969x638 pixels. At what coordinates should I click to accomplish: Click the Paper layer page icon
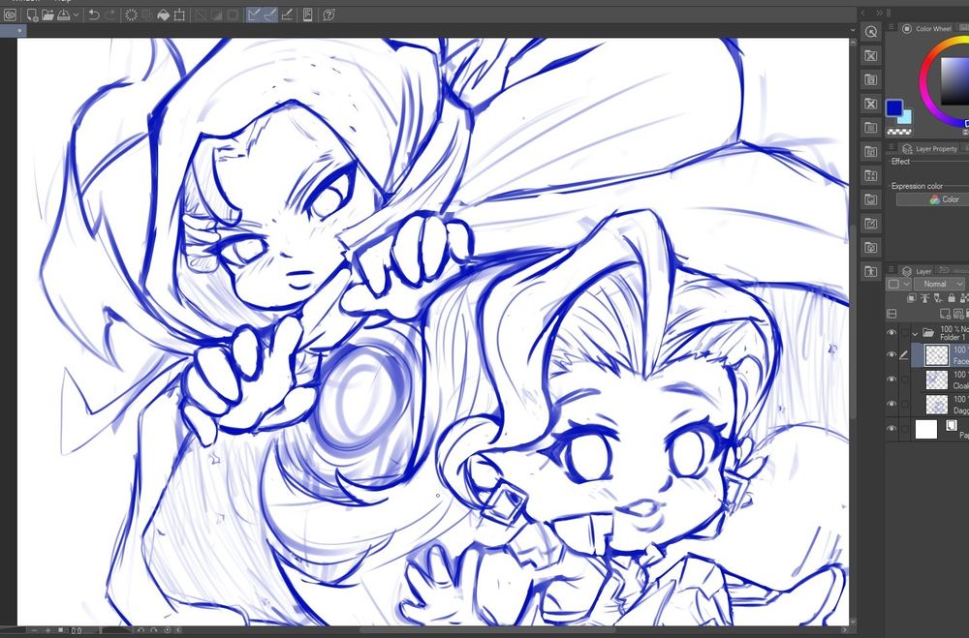952,426
